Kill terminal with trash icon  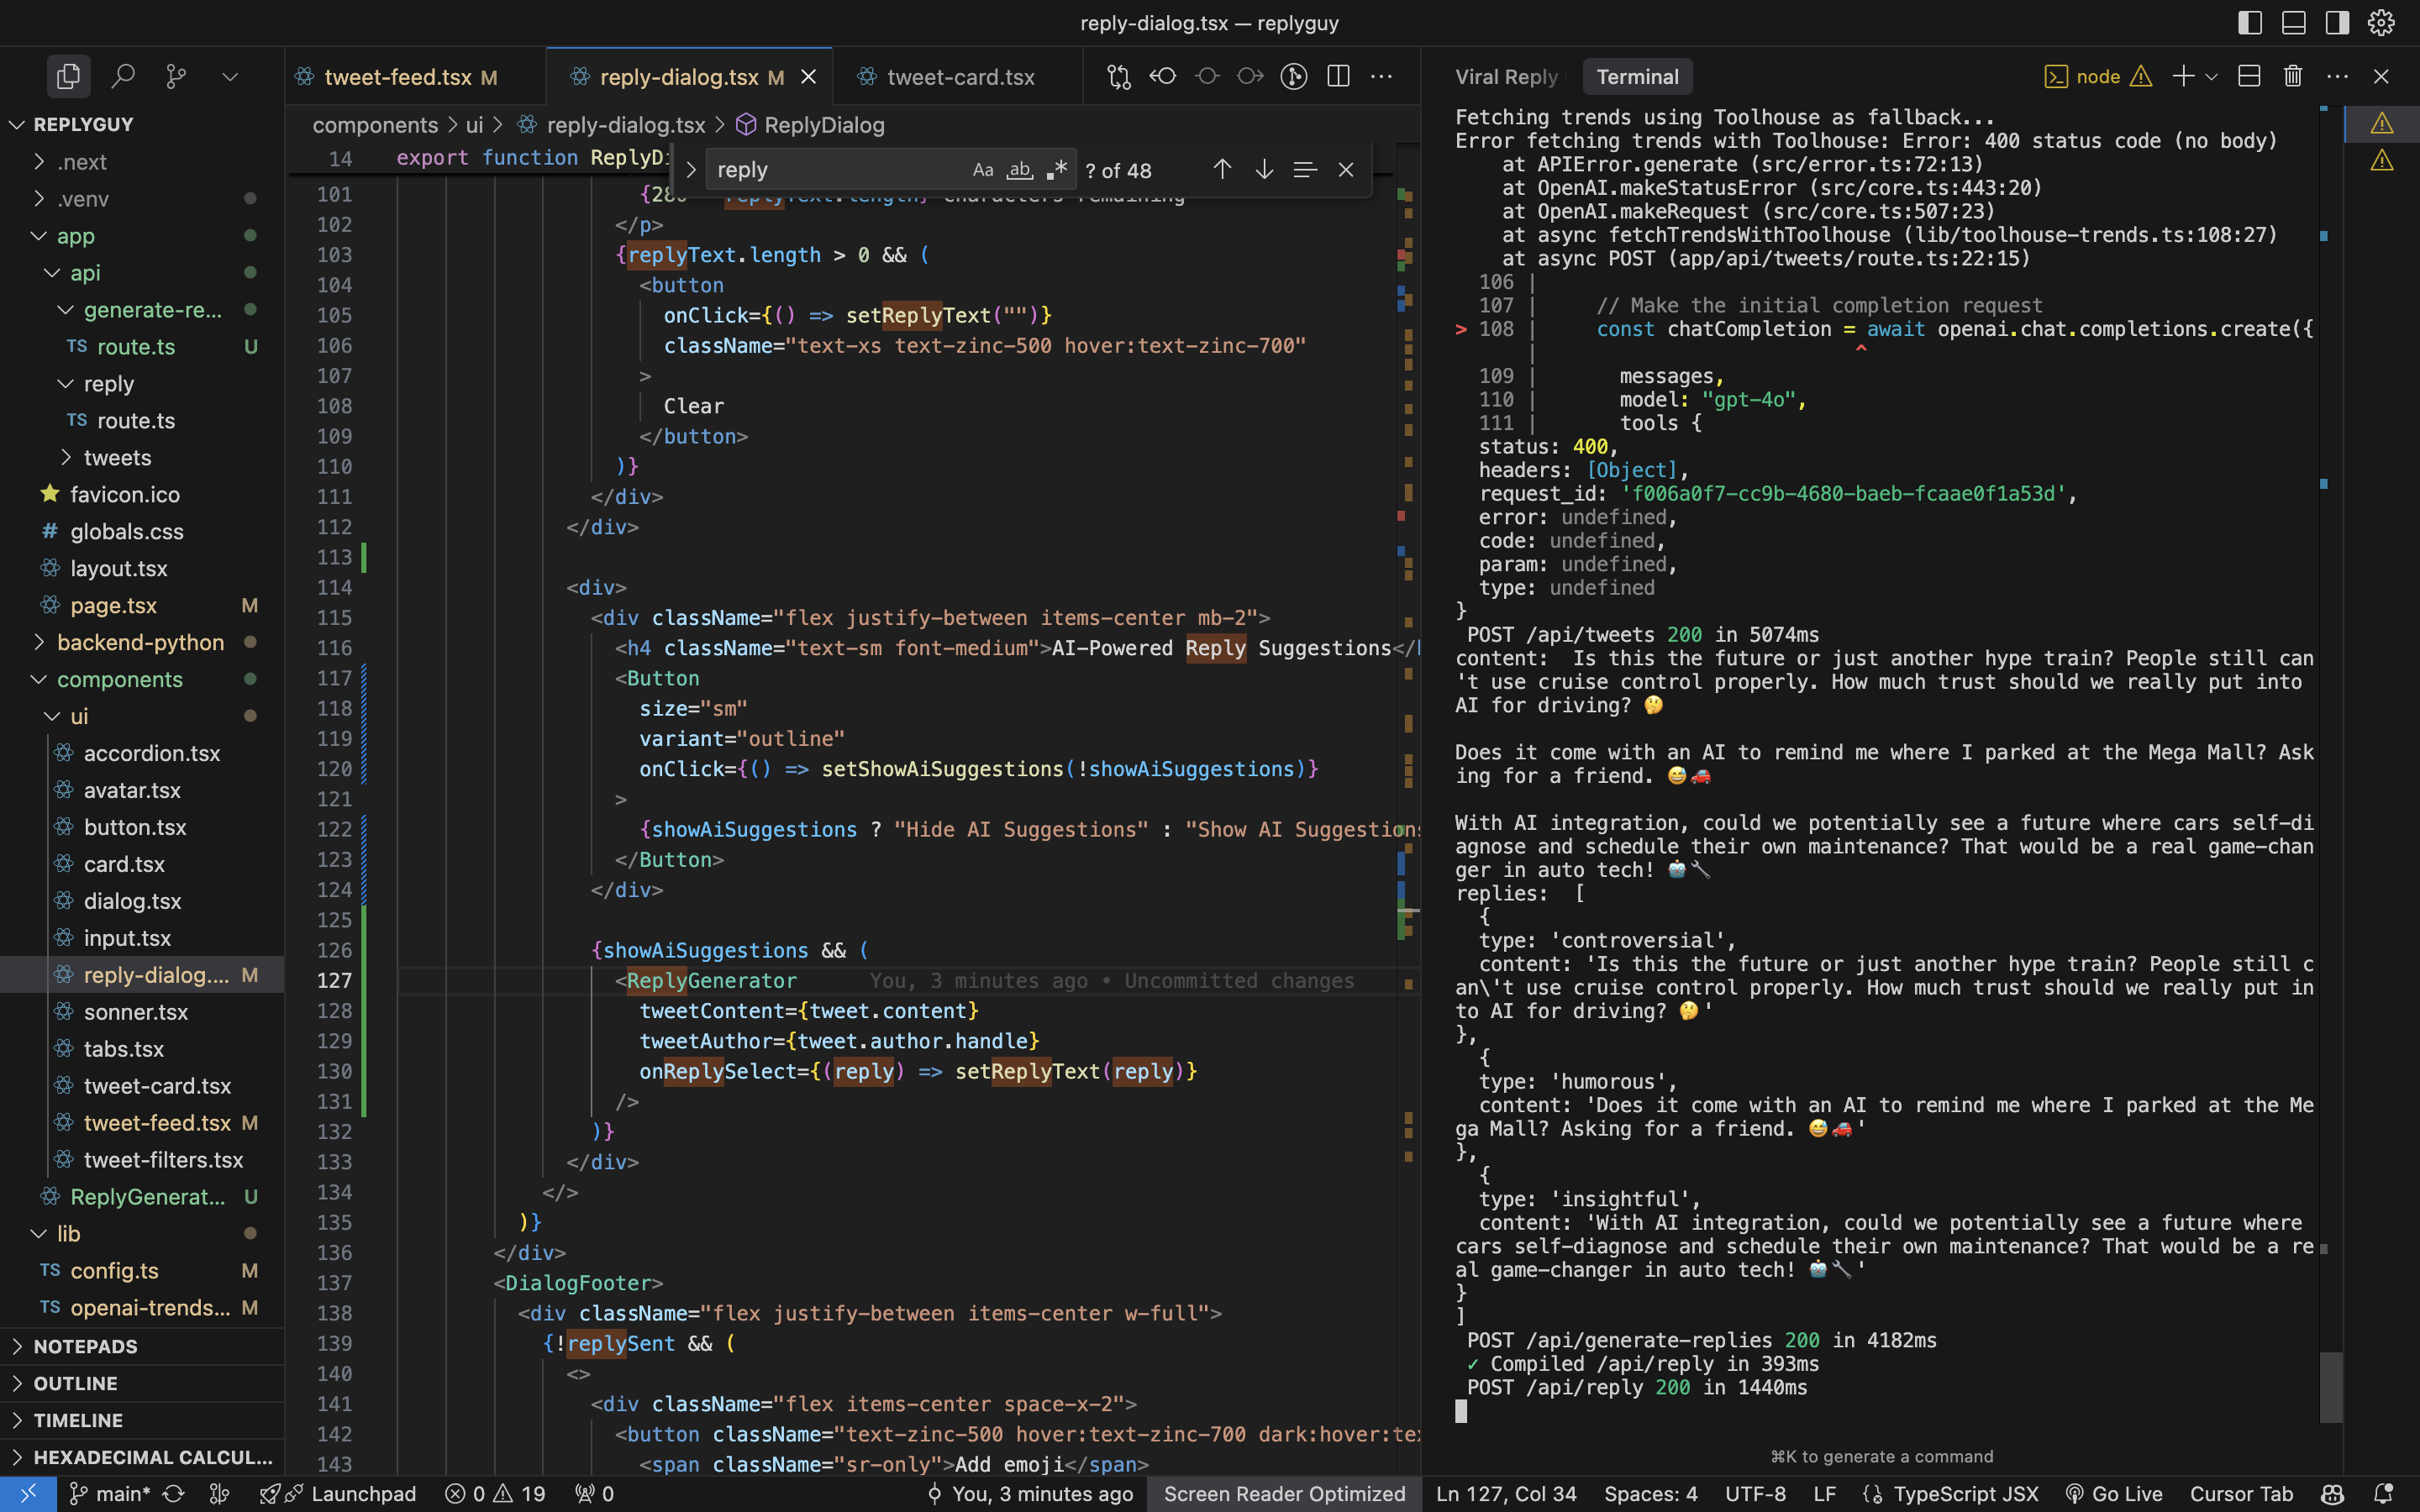2293,77
